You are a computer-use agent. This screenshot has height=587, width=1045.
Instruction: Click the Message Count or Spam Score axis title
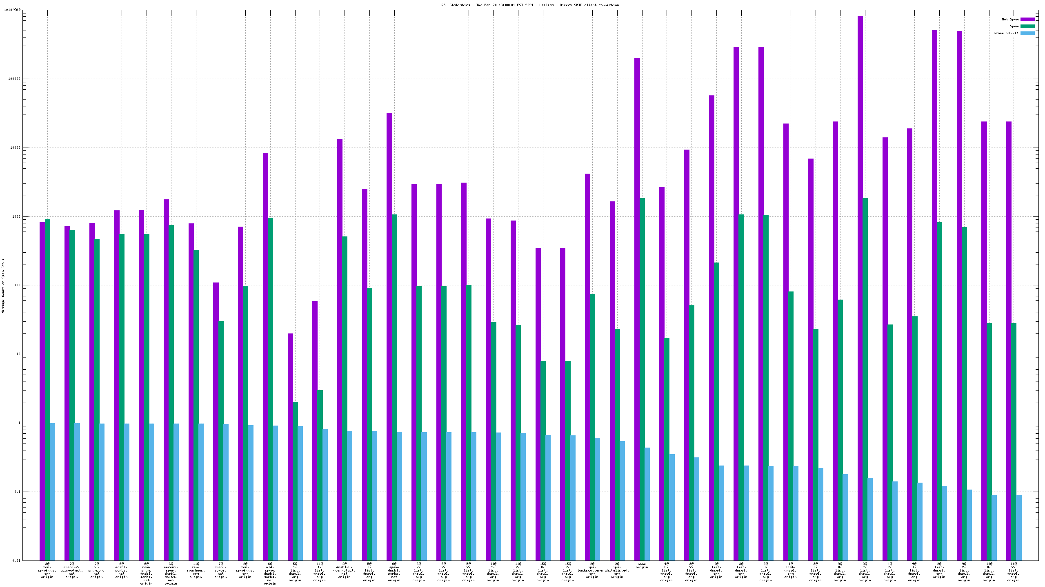coord(3,285)
